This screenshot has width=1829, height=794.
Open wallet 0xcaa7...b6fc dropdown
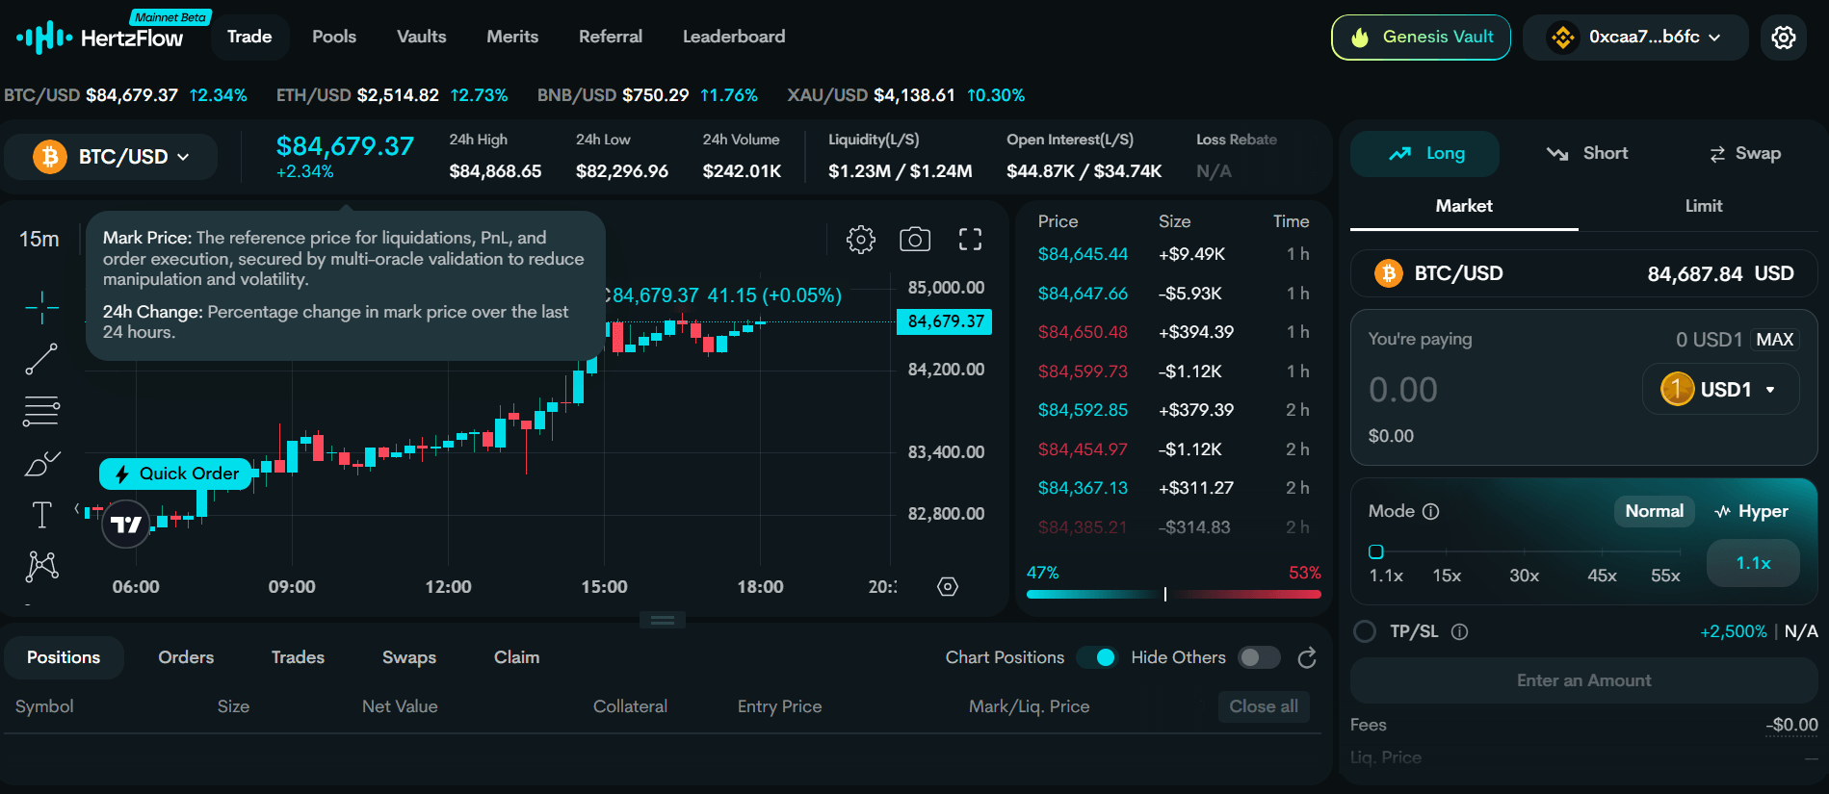[x=1635, y=38]
